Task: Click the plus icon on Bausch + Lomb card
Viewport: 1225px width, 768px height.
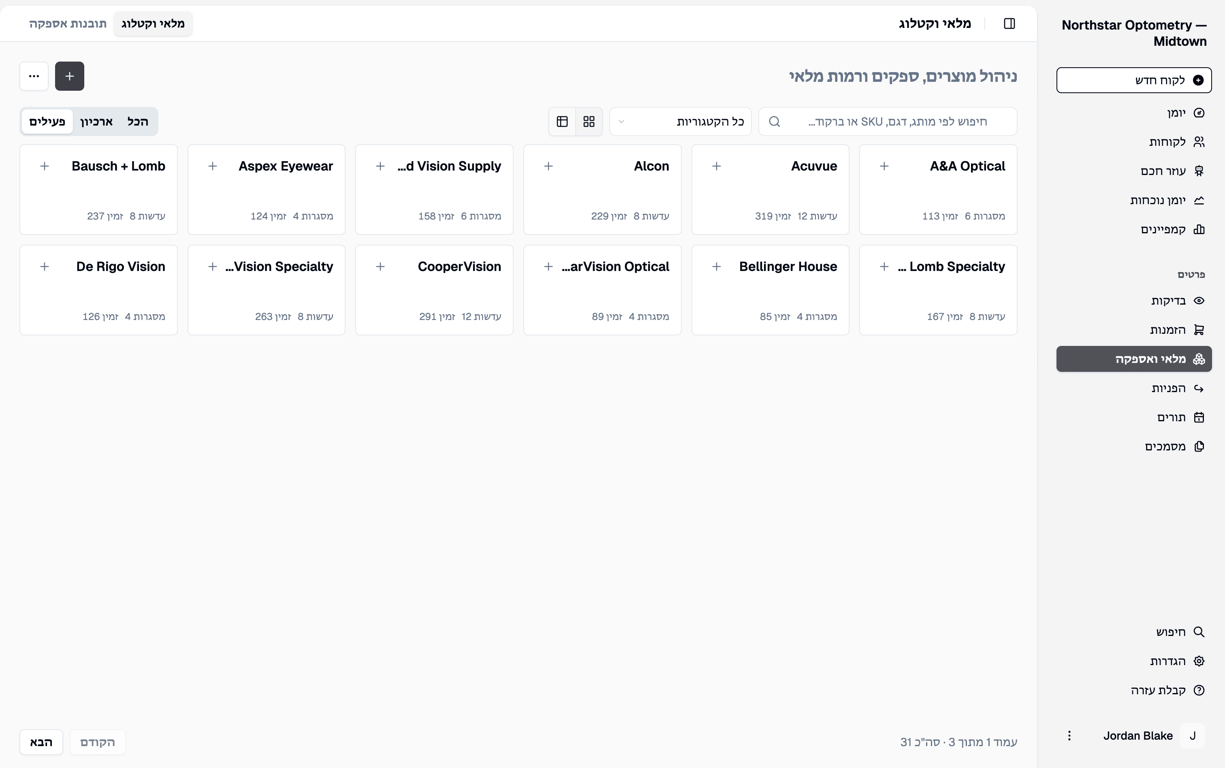Action: (x=45, y=166)
